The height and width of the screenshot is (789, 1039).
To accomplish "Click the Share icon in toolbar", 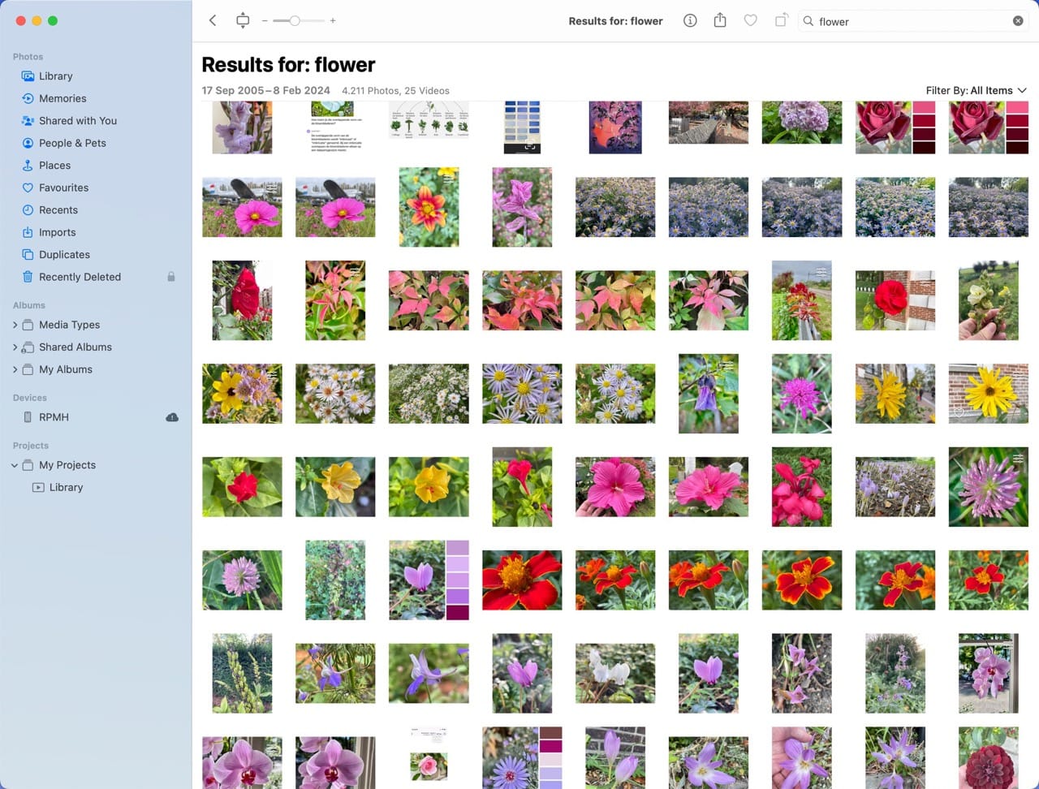I will [720, 20].
